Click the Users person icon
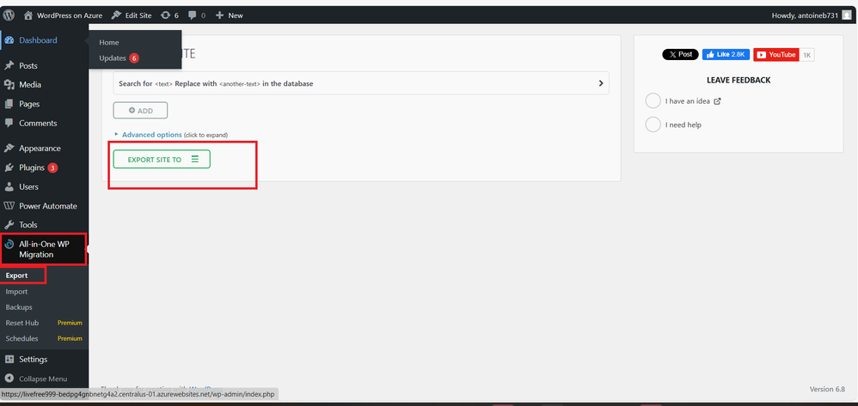 click(x=9, y=187)
